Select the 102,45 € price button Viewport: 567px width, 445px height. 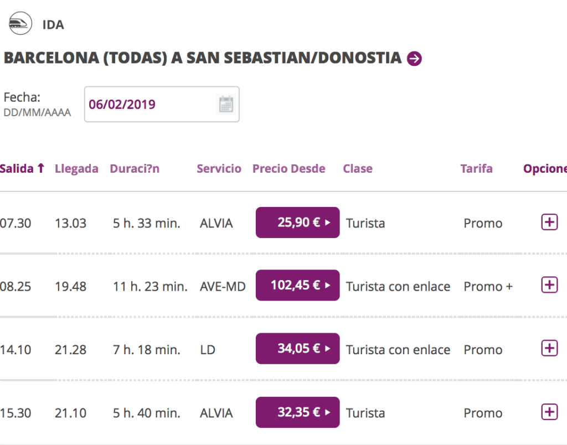(297, 285)
